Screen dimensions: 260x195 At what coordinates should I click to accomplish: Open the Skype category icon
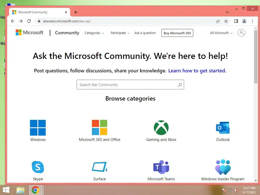click(x=38, y=167)
